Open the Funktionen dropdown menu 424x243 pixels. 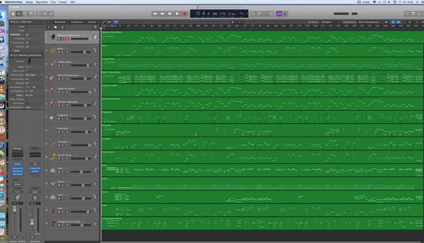[78, 22]
